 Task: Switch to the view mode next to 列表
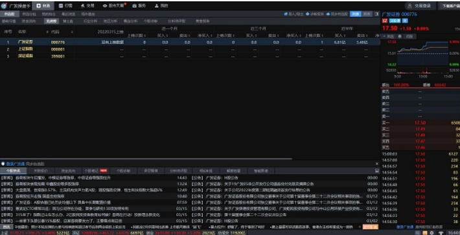click(367, 14)
